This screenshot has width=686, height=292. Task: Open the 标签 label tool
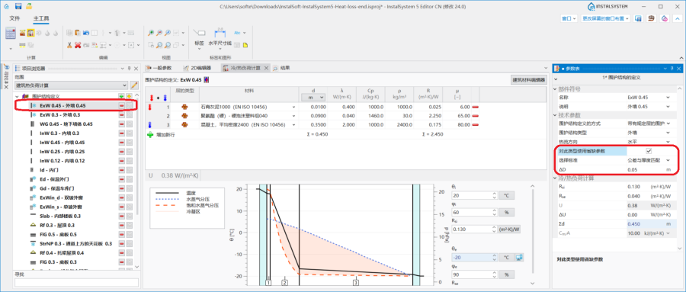(199, 37)
